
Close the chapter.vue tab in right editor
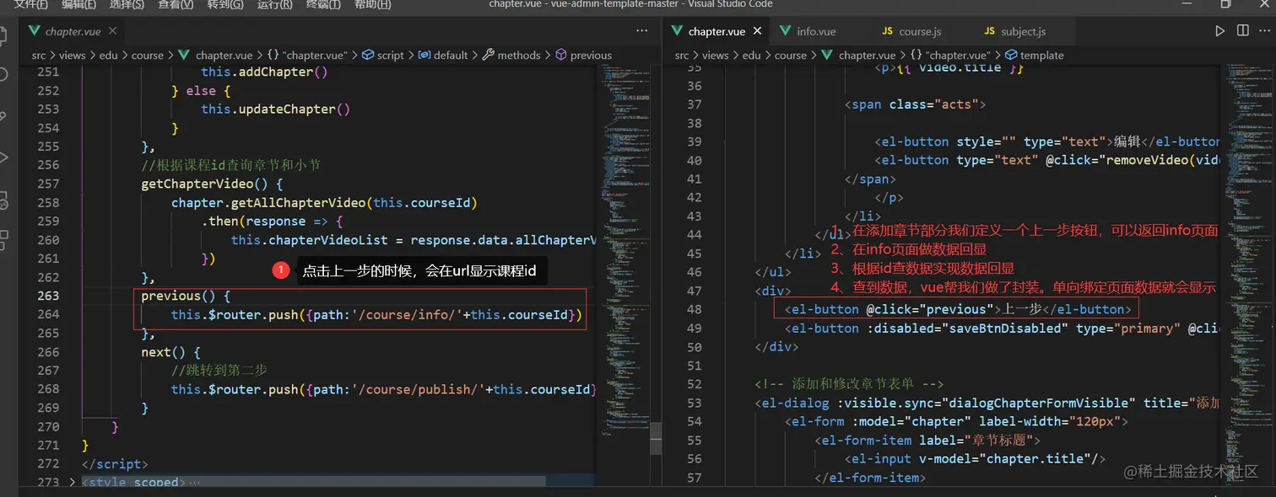(x=758, y=31)
